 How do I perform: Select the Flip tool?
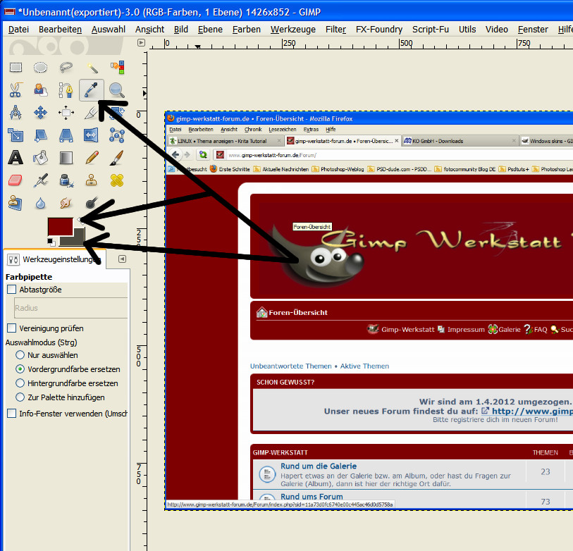[x=92, y=135]
